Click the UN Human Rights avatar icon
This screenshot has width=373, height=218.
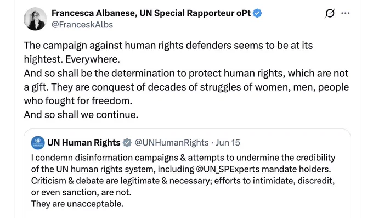pos(38,142)
